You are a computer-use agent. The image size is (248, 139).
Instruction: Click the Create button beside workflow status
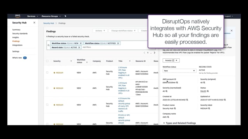pos(143,31)
